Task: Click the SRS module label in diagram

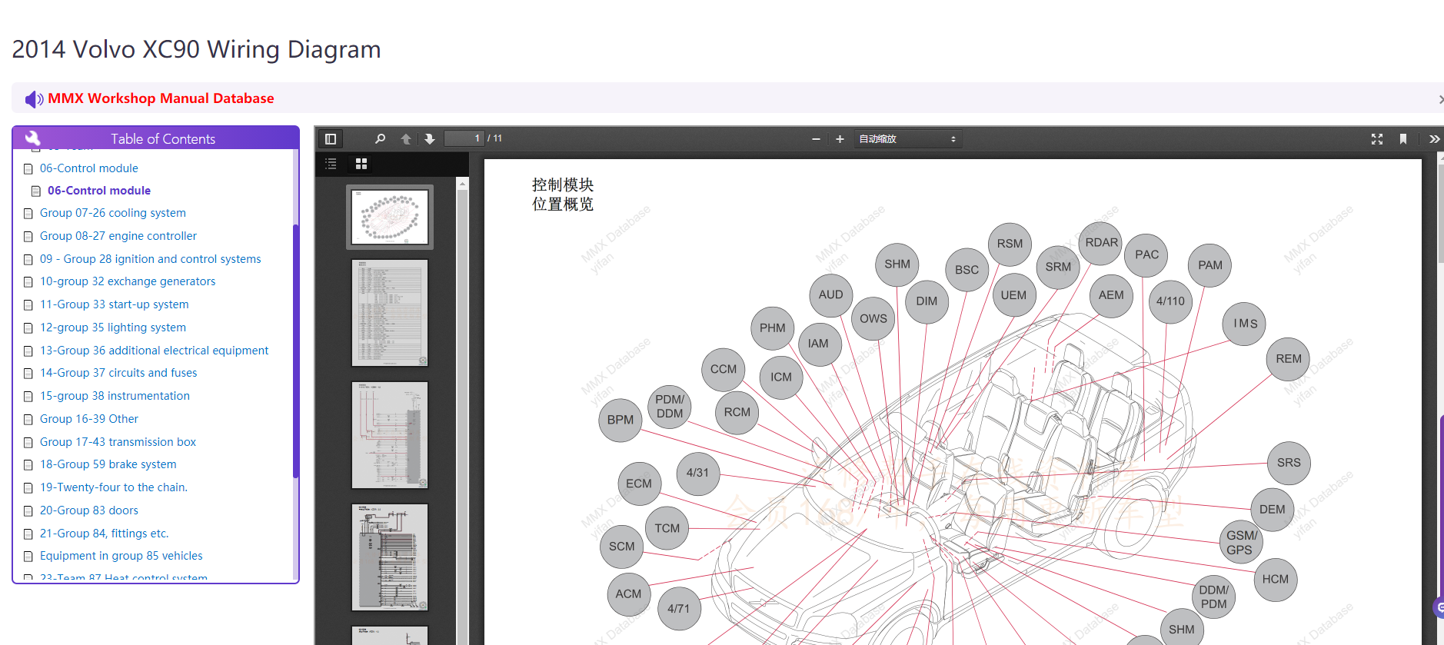Action: pyautogui.click(x=1289, y=463)
